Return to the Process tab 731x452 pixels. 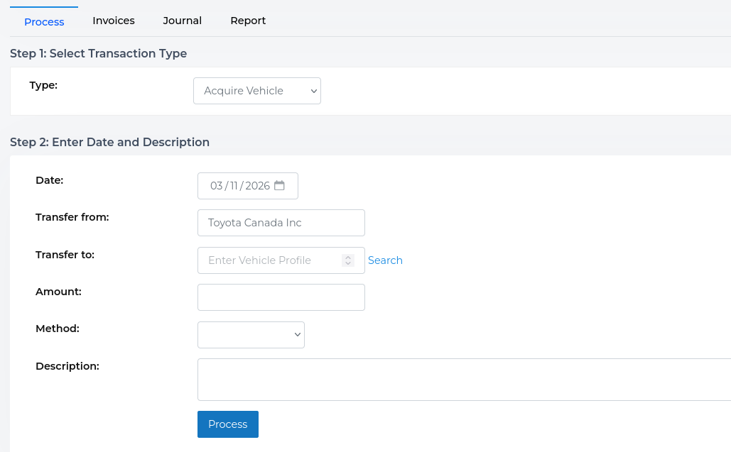[43, 21]
